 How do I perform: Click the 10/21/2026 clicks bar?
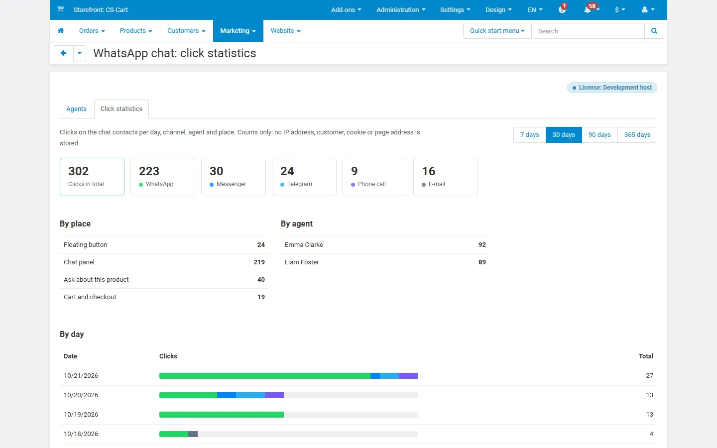tap(289, 376)
